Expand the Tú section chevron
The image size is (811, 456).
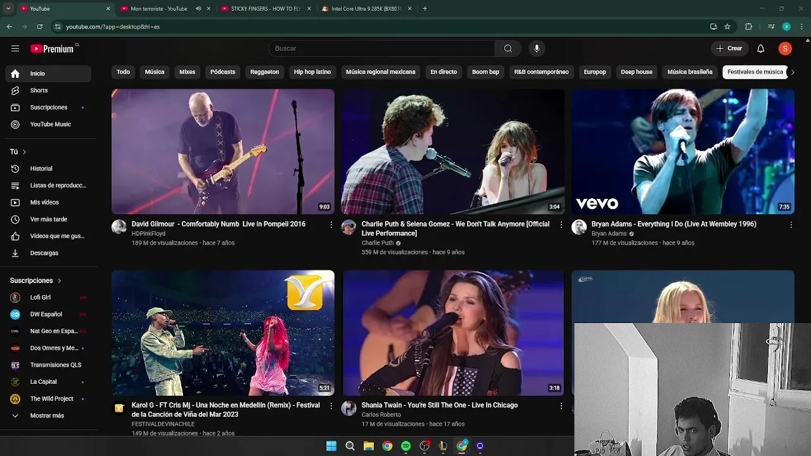(24, 152)
